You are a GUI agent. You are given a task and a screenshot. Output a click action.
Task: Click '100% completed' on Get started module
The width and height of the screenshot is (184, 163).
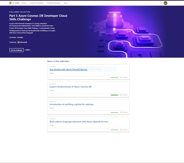[x=123, y=78]
